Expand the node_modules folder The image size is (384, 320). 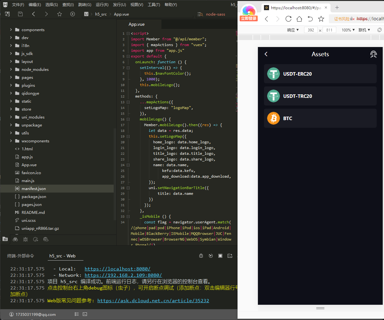pyautogui.click(x=11, y=69)
